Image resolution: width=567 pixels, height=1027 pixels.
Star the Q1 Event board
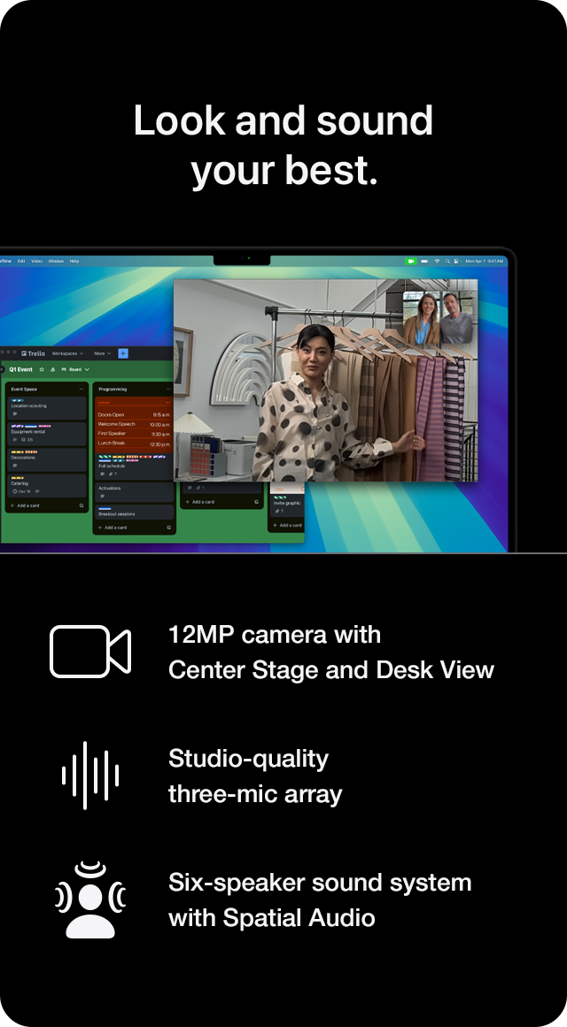pos(42,369)
